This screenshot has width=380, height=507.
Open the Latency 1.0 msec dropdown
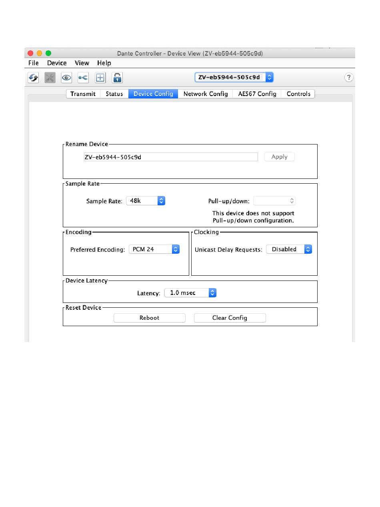190,293
